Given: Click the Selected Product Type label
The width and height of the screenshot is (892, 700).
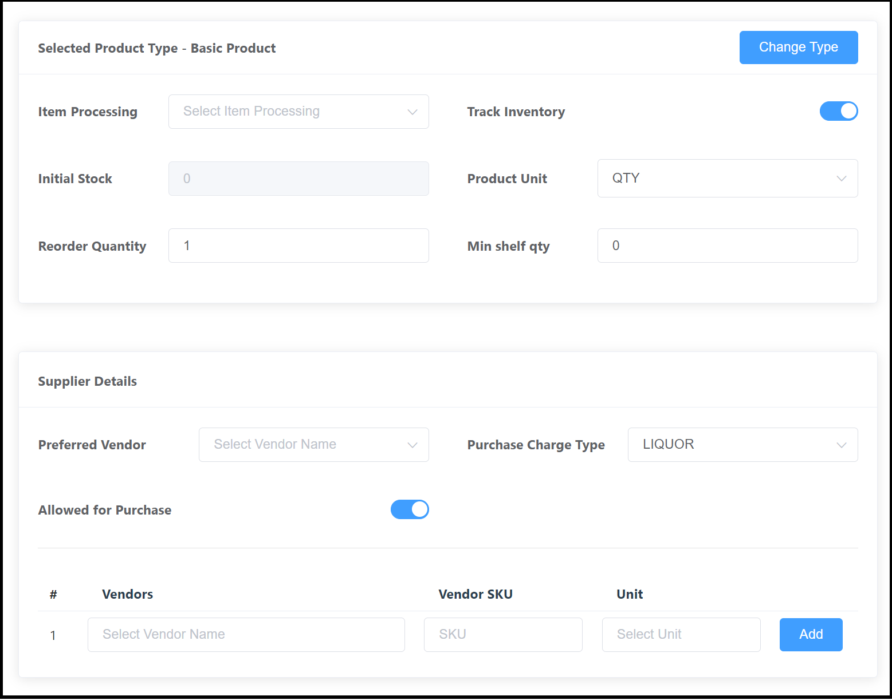Looking at the screenshot, I should pyautogui.click(x=156, y=48).
